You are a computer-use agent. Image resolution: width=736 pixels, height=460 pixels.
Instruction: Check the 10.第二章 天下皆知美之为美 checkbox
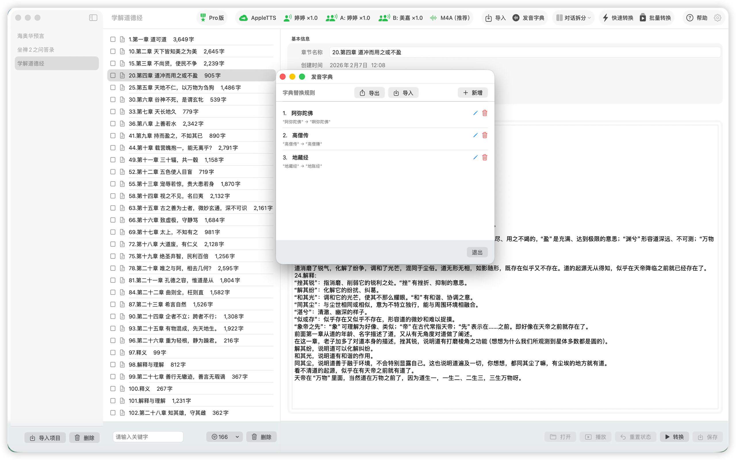point(113,51)
